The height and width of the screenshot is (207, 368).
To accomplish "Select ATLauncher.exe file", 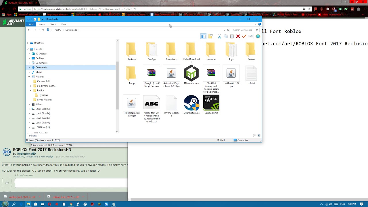I will click(x=191, y=75).
